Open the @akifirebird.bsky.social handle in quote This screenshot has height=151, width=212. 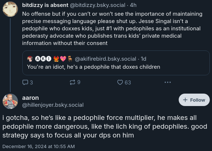105,59
